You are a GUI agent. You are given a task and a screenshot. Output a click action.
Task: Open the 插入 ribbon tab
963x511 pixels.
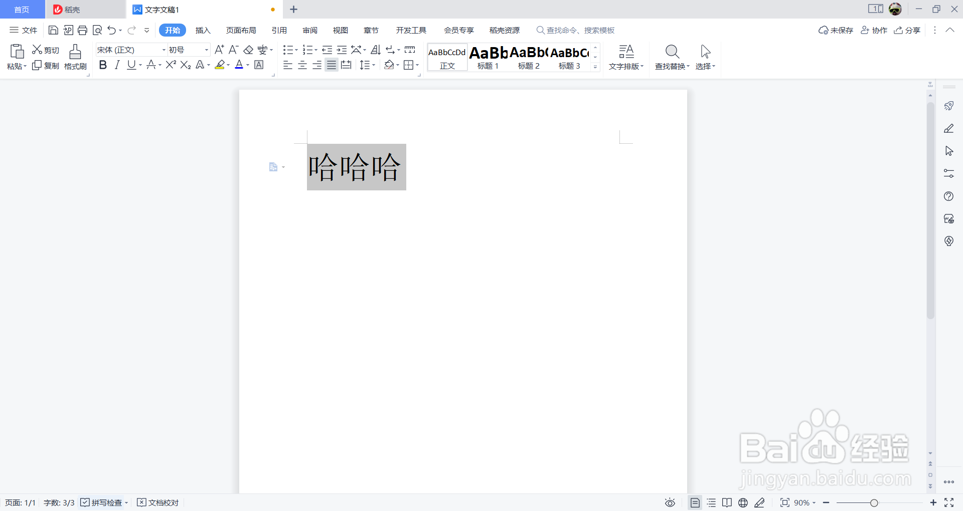pos(203,31)
